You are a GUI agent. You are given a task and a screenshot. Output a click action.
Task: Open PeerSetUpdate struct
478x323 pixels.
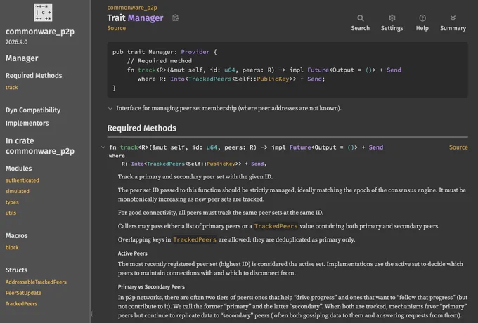(x=23, y=293)
